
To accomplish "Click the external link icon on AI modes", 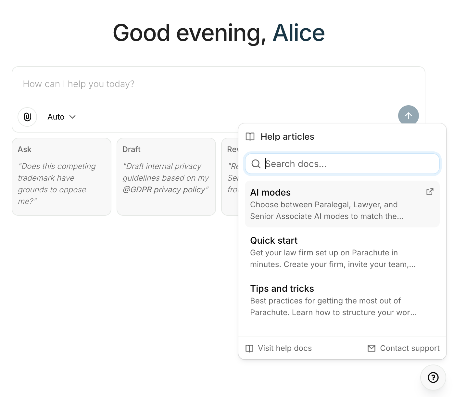I will pyautogui.click(x=430, y=192).
